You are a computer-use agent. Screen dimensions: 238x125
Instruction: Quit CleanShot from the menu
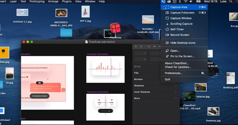click(x=184, y=79)
